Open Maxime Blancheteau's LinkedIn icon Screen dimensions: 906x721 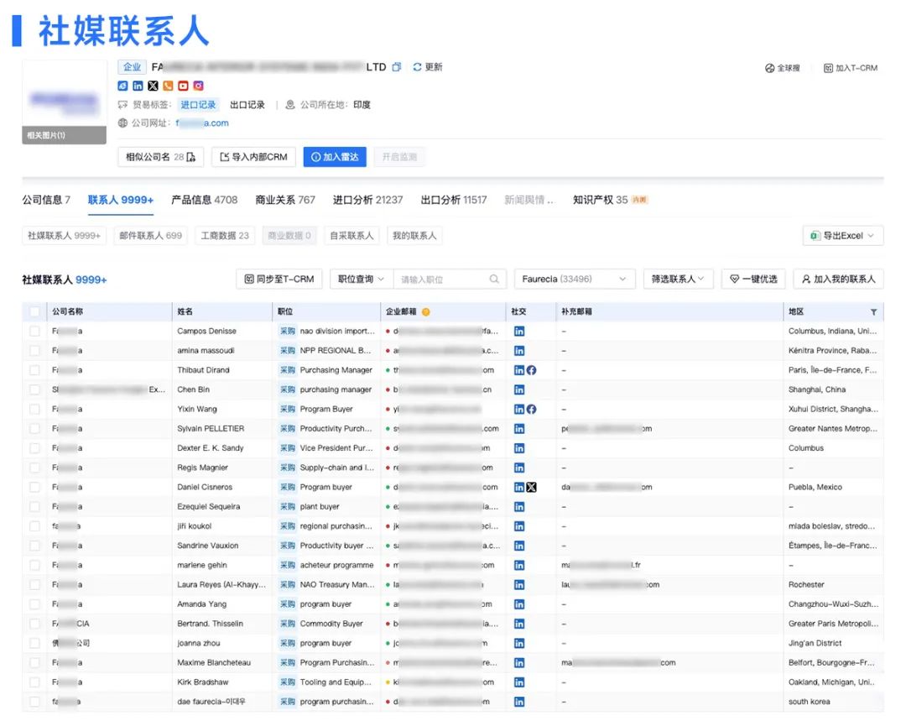(519, 662)
